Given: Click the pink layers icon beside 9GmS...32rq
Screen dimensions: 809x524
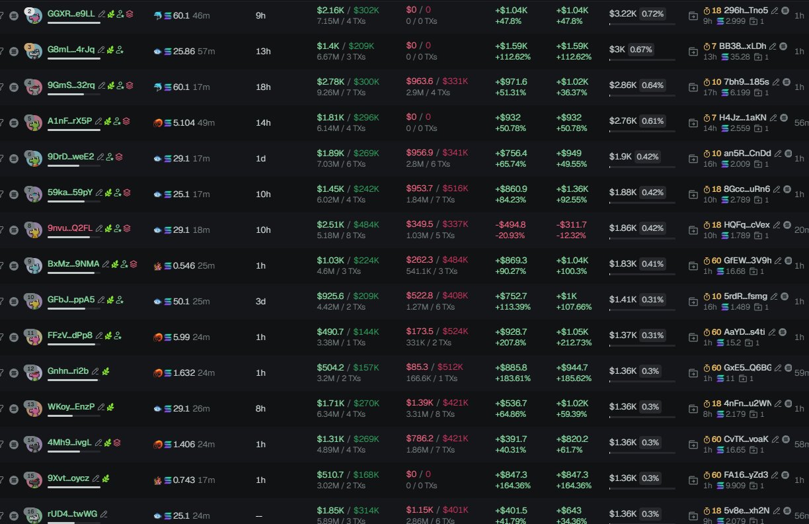Looking at the screenshot, I should [130, 85].
